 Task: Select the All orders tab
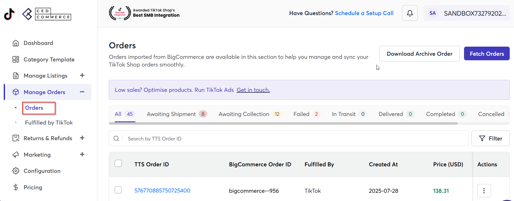(x=125, y=114)
